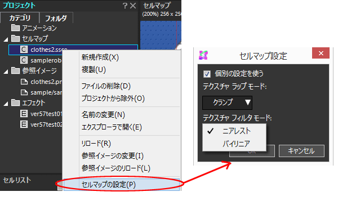This screenshot has width=338, height=214.
Task: Click the C icon beside samplerob
Action: click(24, 60)
